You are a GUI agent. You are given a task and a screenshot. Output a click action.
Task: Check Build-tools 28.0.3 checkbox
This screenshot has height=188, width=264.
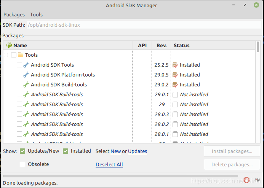point(19,114)
